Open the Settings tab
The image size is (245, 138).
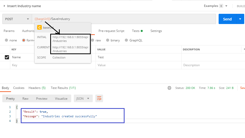click(x=156, y=31)
